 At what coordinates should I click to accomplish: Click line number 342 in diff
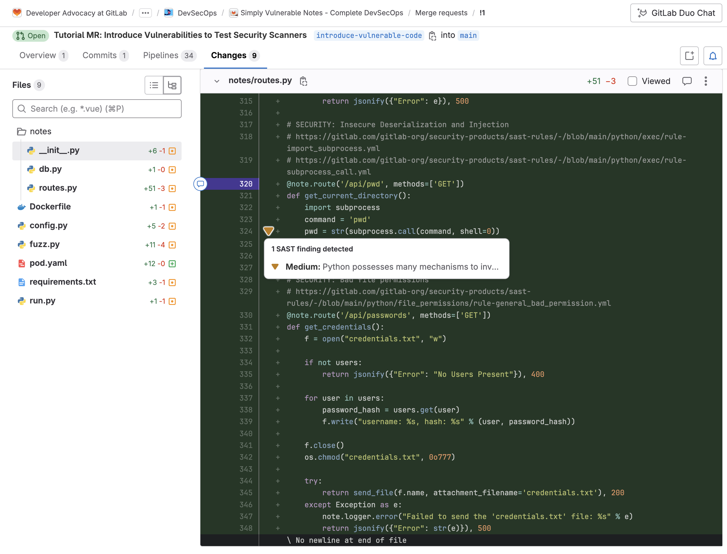246,457
